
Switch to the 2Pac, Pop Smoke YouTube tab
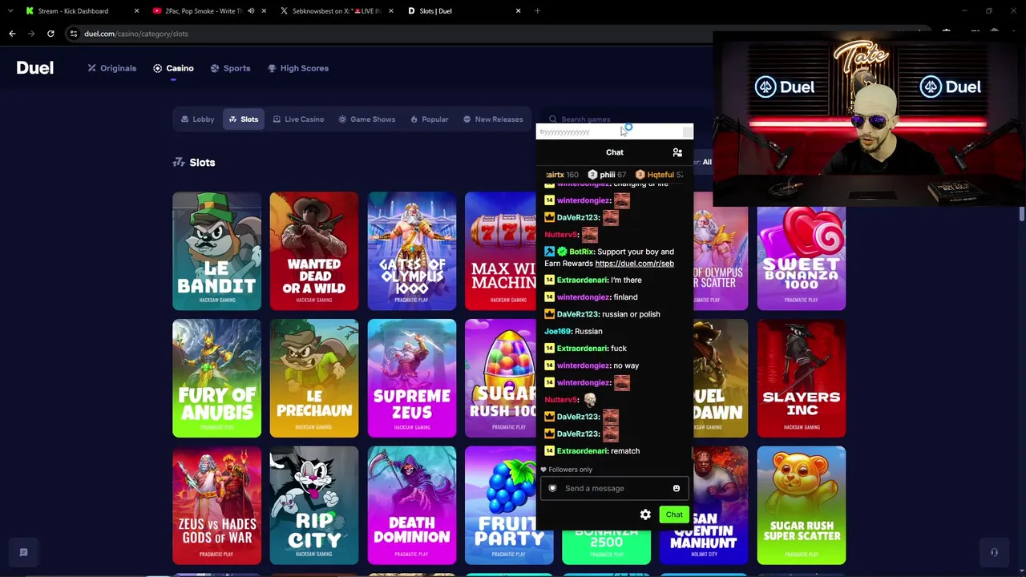click(197, 11)
